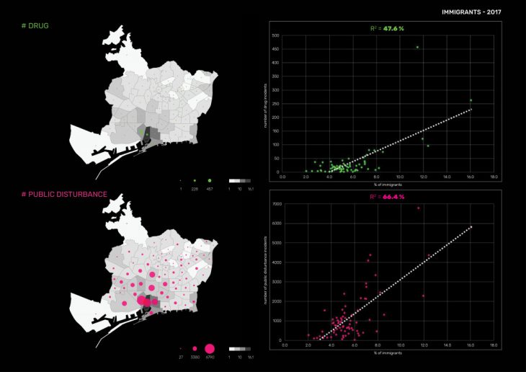Select the green drug marker on the upper map
This screenshot has width=526, height=372.
[141, 131]
